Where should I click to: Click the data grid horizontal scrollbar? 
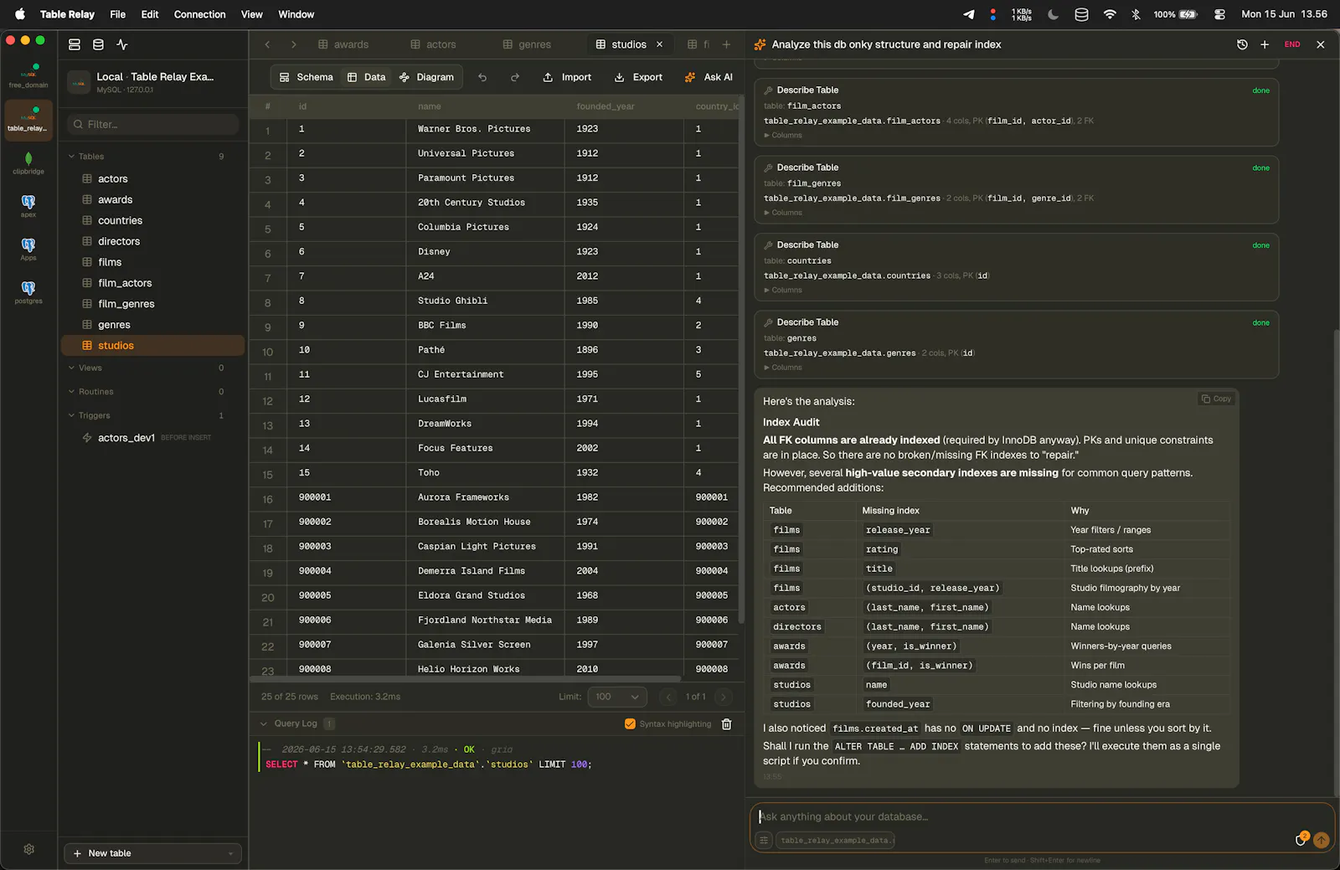[x=466, y=678]
